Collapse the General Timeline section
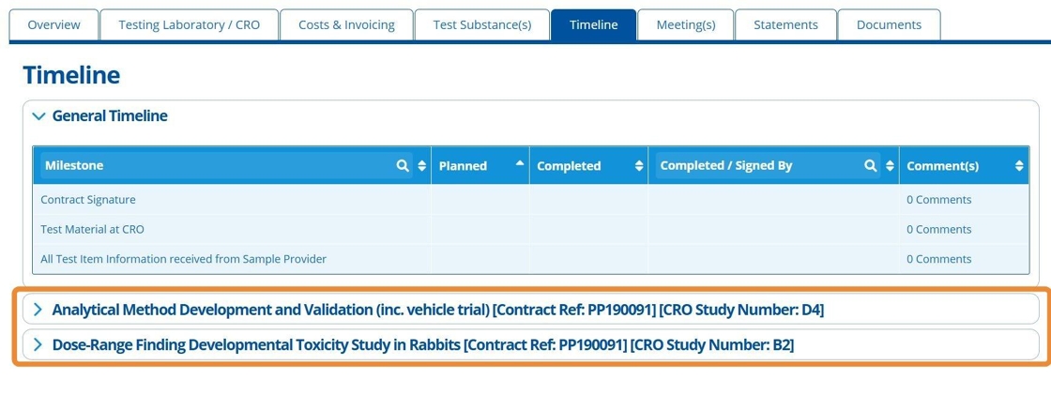This screenshot has width=1051, height=395. coord(38,116)
